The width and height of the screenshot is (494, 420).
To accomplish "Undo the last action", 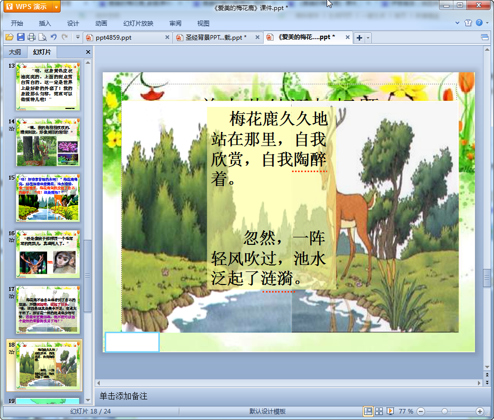I will pyautogui.click(x=54, y=37).
